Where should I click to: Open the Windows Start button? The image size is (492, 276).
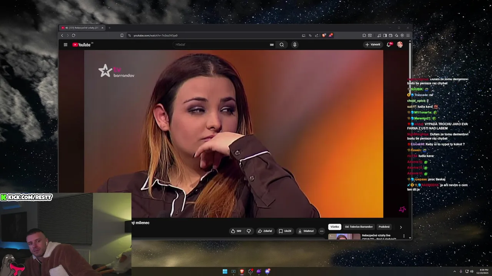click(225, 271)
